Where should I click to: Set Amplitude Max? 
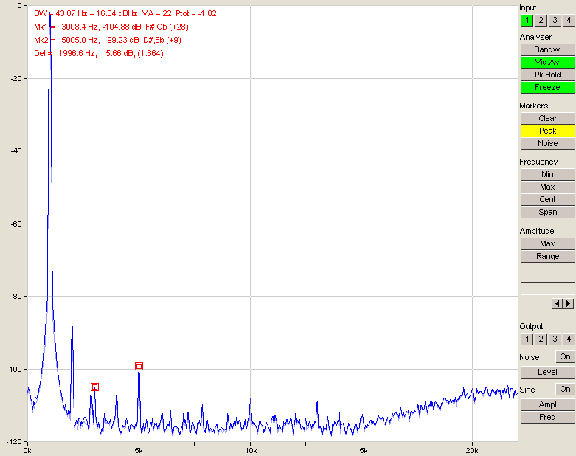(x=548, y=243)
